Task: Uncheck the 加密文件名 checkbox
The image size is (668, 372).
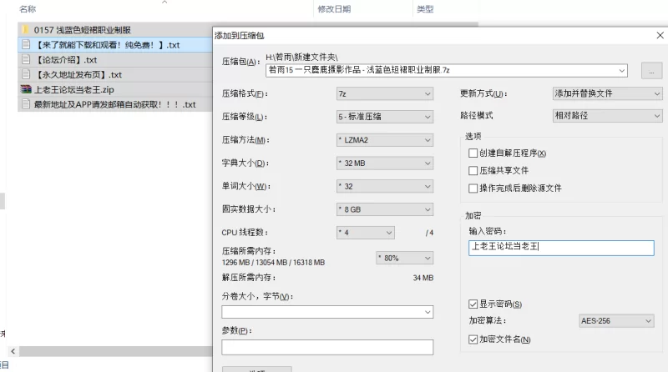Action: tap(473, 339)
